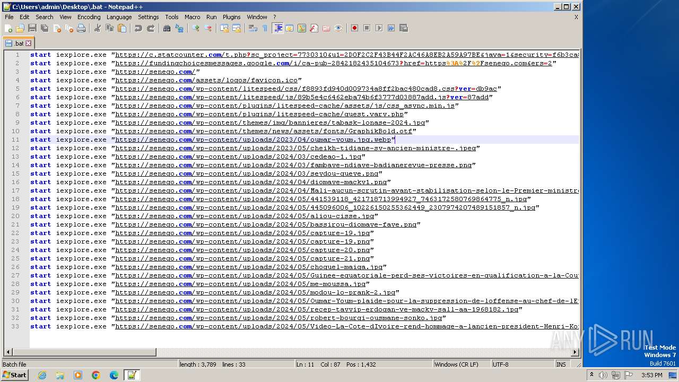
Task: Open the Language menu
Action: [x=119, y=17]
